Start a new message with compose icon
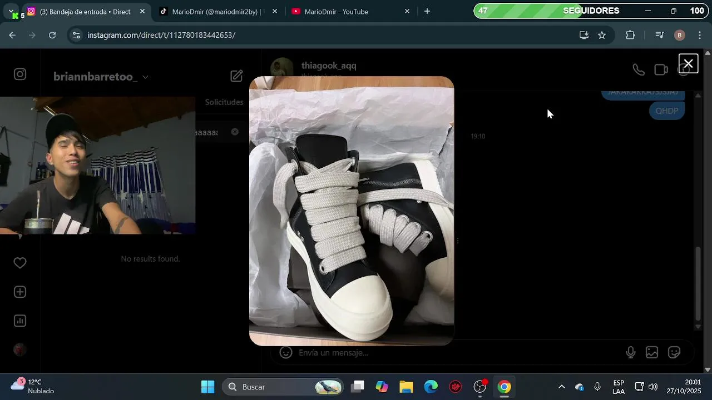Viewport: 712px width, 400px height. [236, 76]
